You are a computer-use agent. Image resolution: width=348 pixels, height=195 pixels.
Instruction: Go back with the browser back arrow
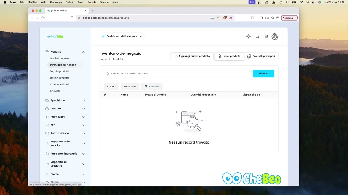tap(32, 18)
